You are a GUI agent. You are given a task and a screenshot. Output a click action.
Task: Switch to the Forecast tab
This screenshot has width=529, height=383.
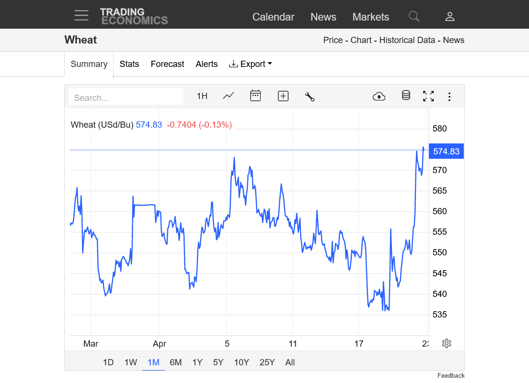(167, 64)
